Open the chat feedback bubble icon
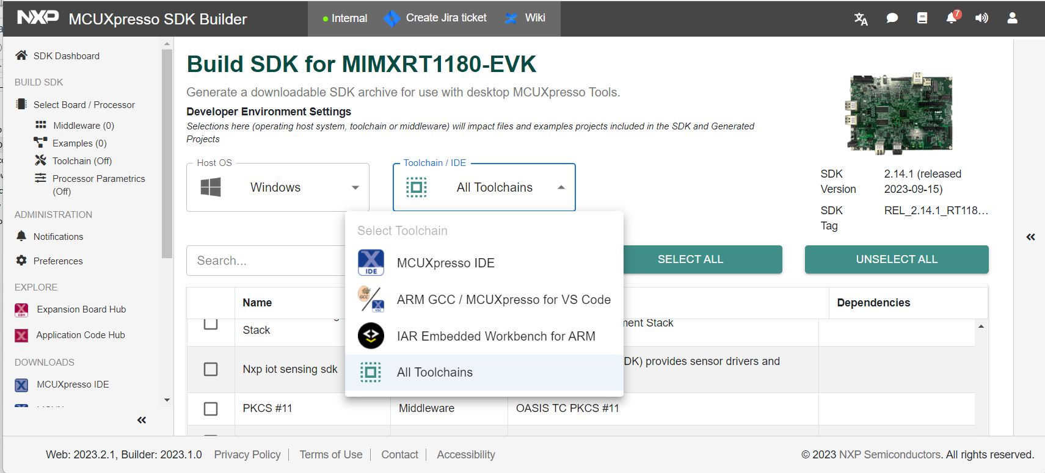Image resolution: width=1045 pixels, height=473 pixels. tap(892, 18)
